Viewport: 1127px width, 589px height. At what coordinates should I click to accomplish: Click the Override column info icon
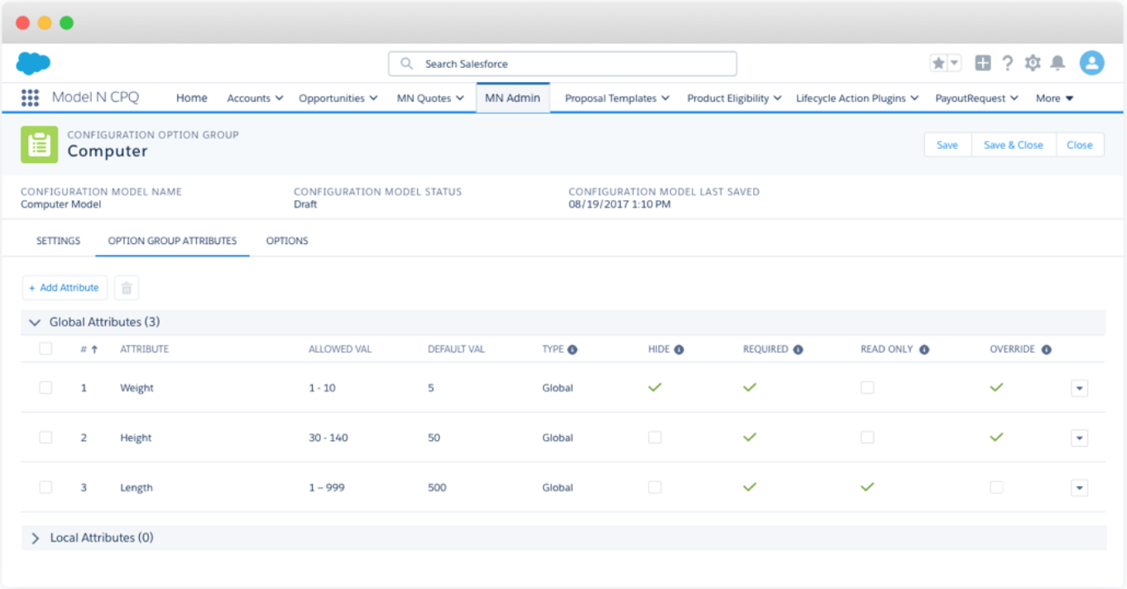click(1047, 350)
